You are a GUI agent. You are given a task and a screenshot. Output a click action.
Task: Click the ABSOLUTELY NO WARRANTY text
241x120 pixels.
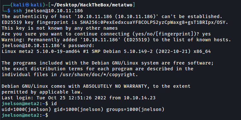(x=115, y=86)
